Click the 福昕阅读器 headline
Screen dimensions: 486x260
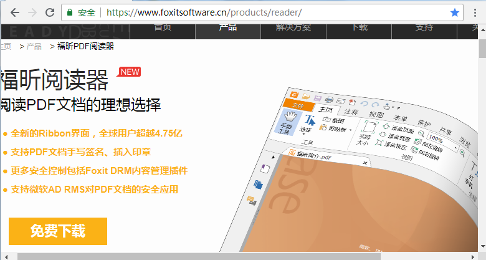coord(55,80)
